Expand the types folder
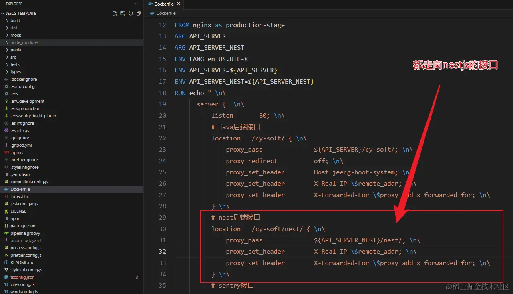The width and height of the screenshot is (513, 294). coord(72,72)
